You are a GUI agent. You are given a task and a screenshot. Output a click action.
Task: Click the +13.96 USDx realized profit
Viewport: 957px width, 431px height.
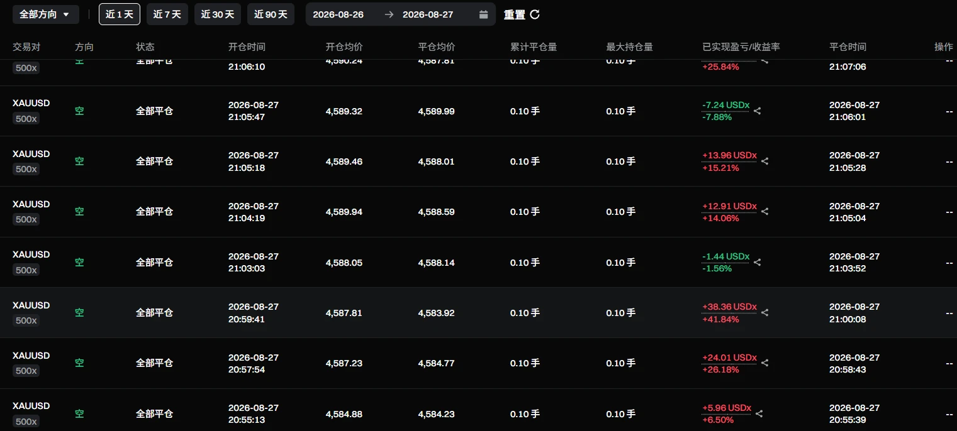[730, 155]
